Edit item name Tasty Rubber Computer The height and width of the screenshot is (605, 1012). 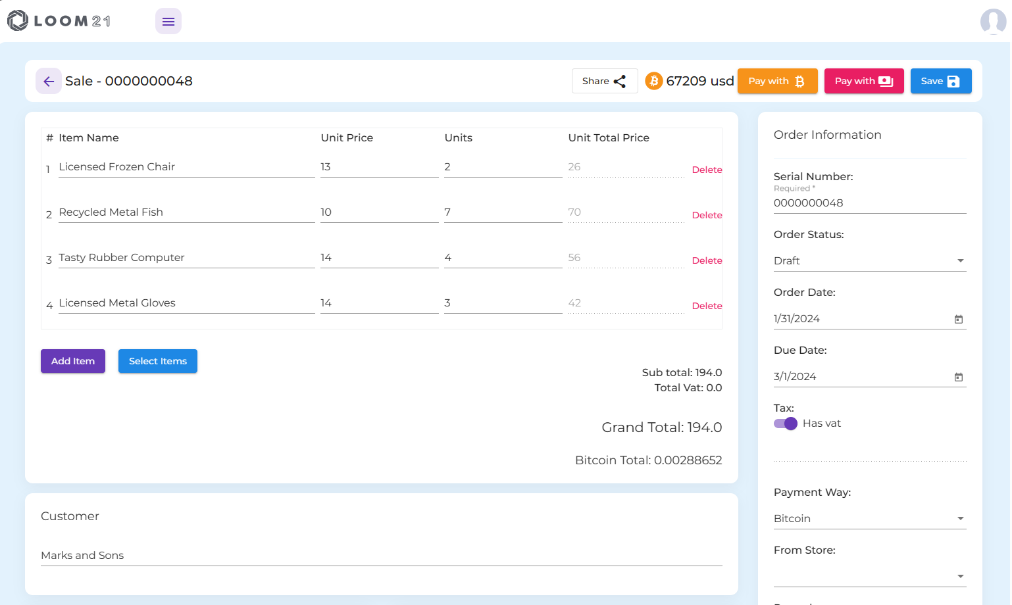point(187,258)
